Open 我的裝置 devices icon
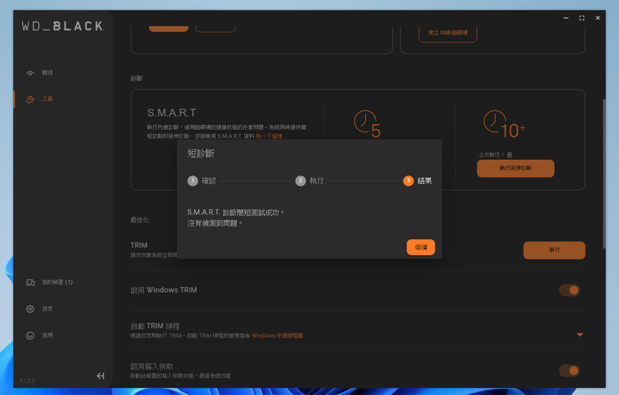 [x=30, y=282]
